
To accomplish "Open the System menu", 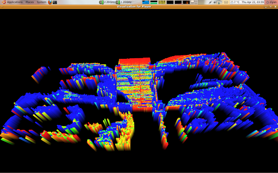I will coord(41,2).
